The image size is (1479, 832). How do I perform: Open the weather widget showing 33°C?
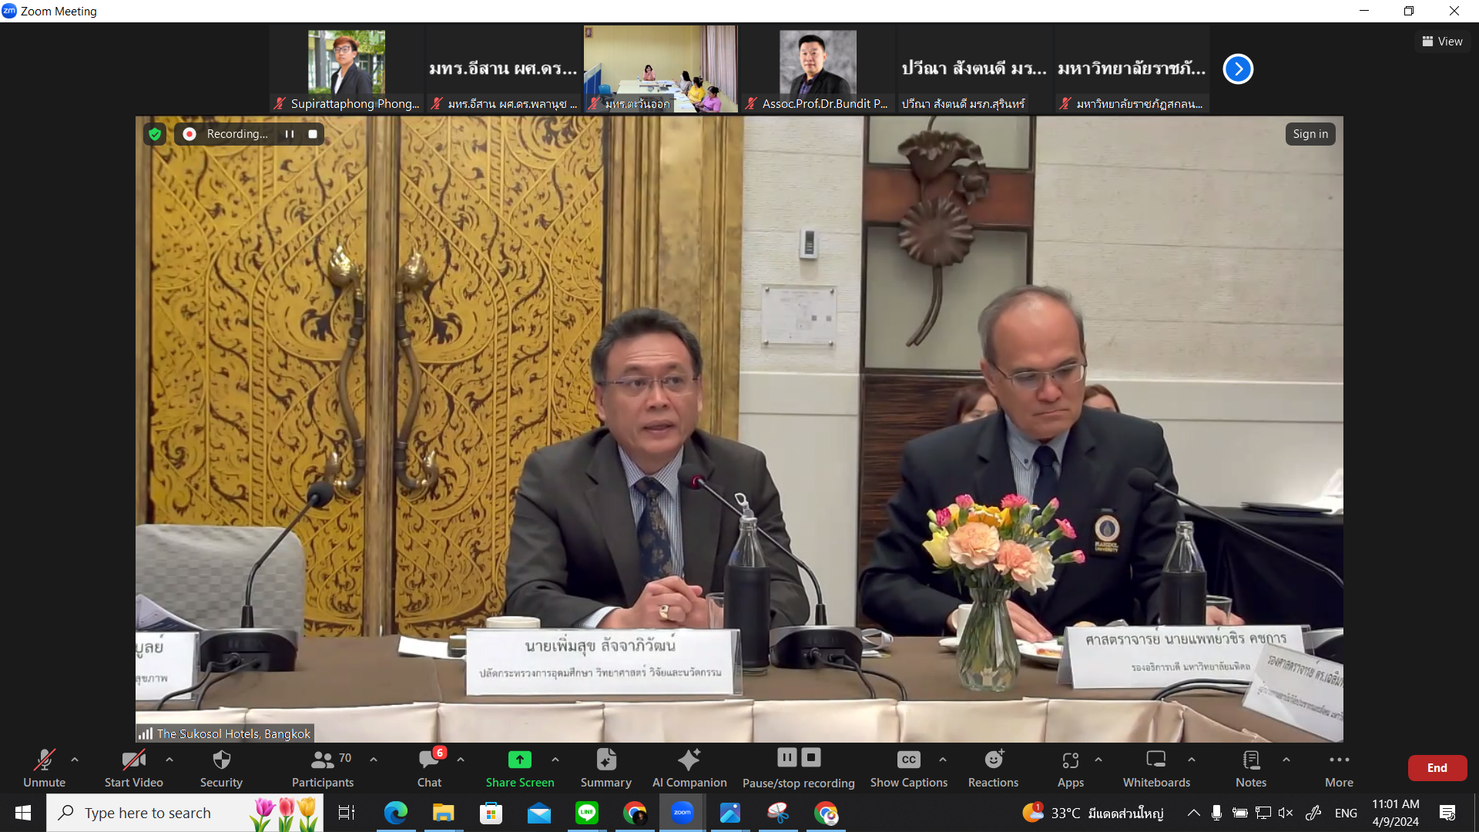1092,813
